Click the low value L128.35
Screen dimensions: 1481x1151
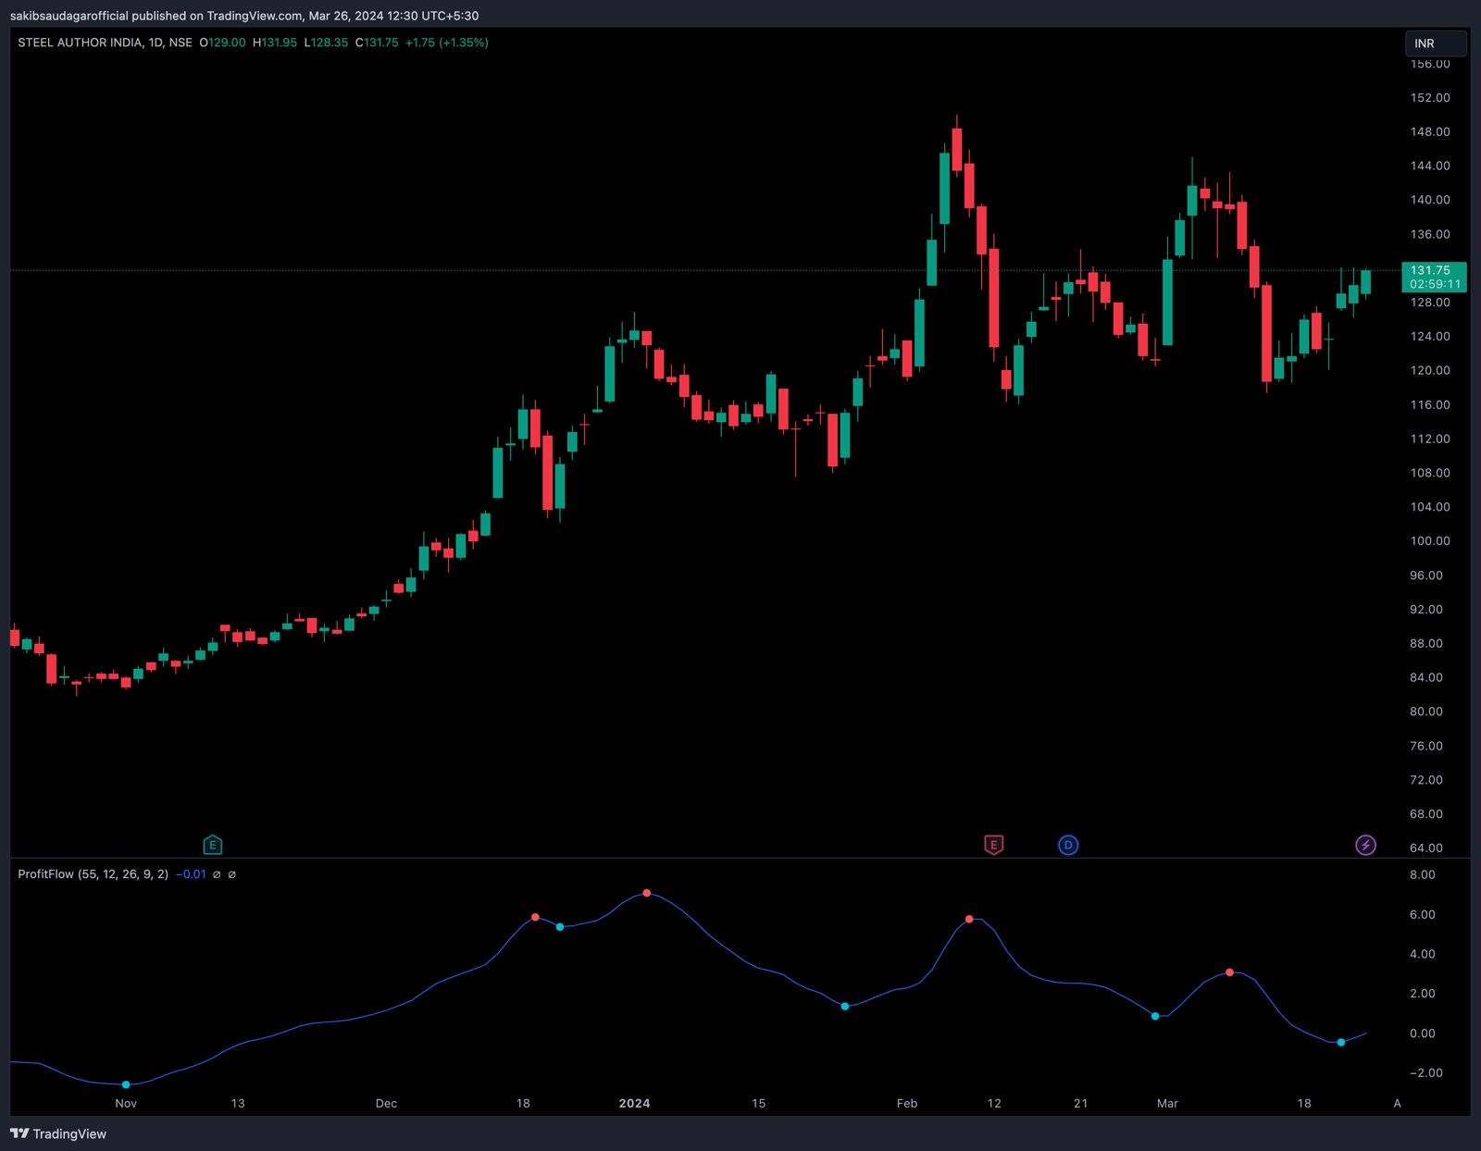click(326, 43)
